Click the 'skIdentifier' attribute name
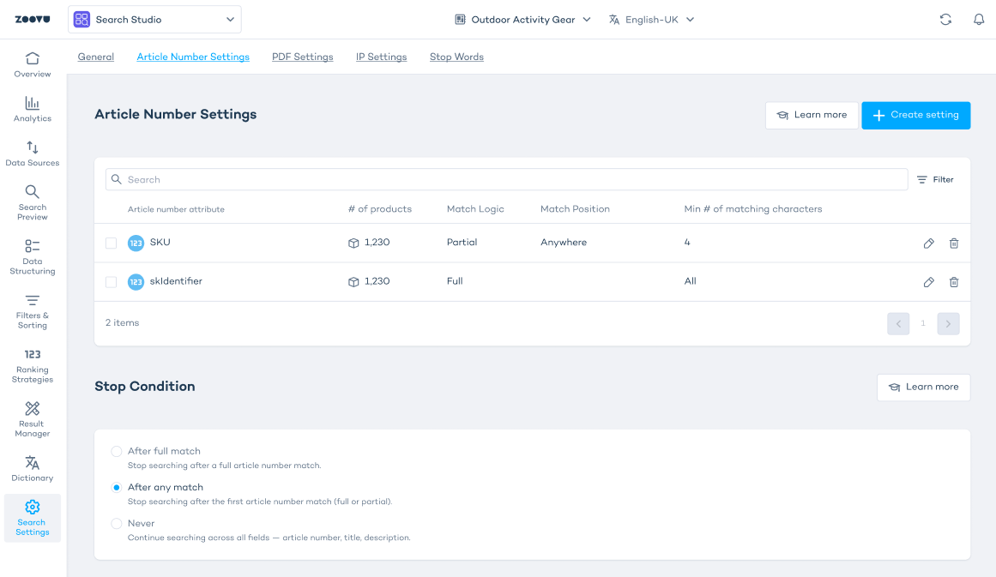The width and height of the screenshot is (996, 577). 176,281
